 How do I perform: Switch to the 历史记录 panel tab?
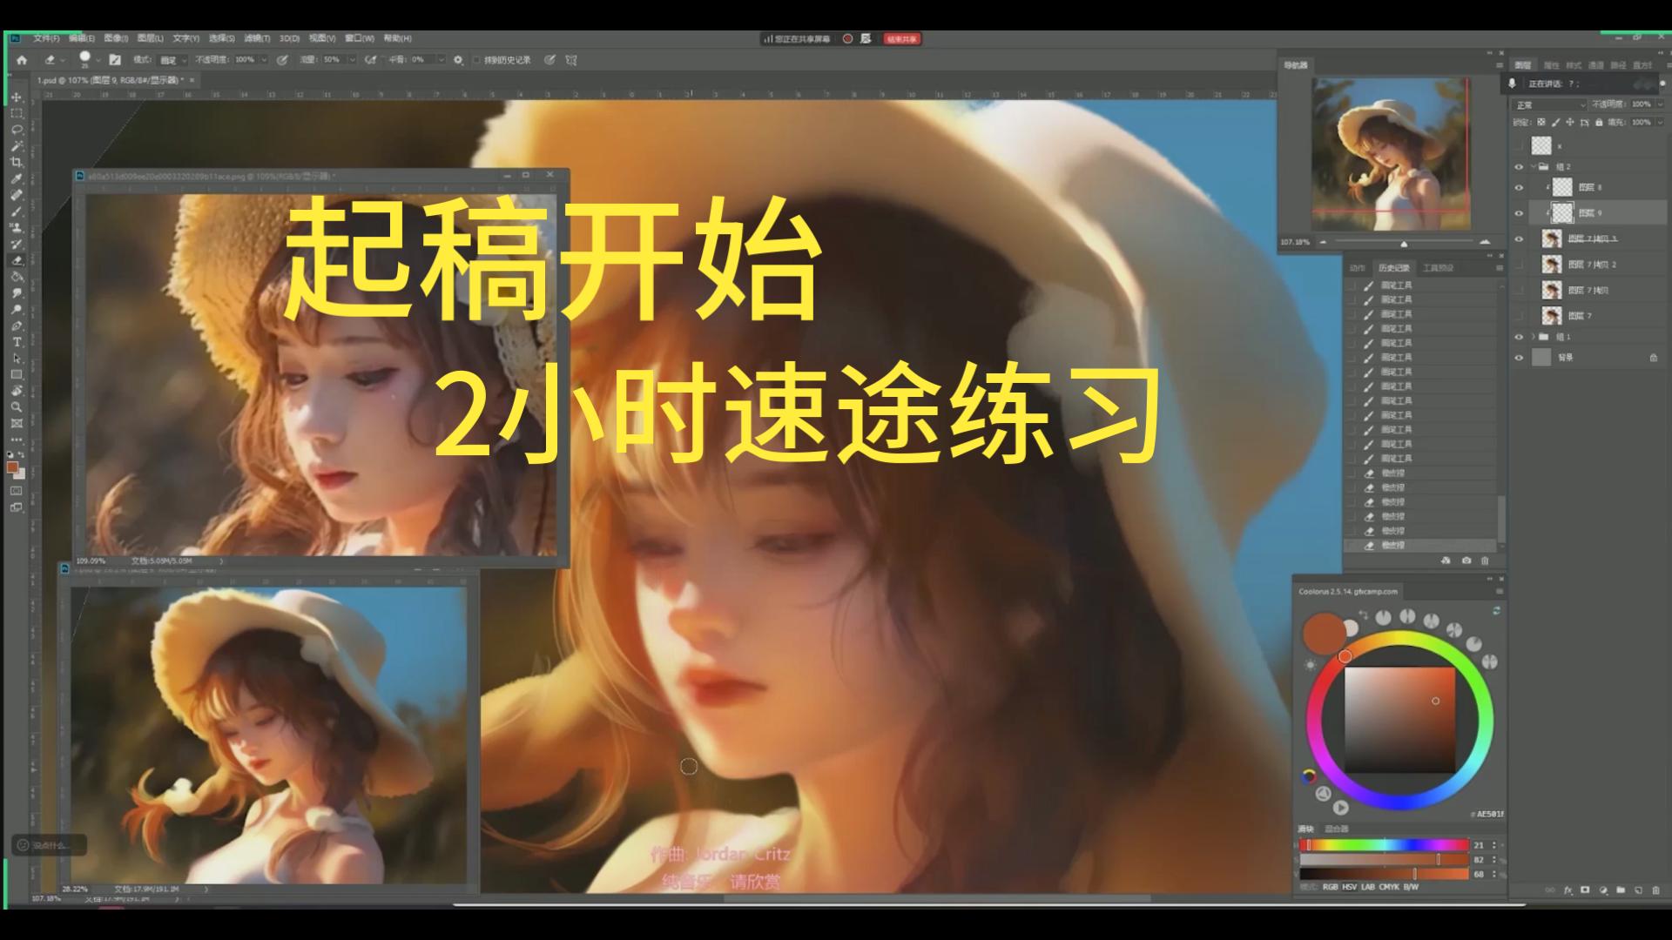1393,268
